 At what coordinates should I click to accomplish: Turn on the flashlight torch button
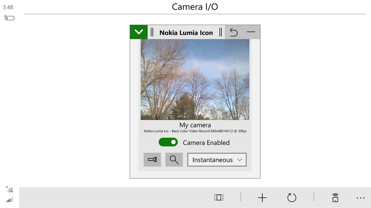[x=152, y=159]
